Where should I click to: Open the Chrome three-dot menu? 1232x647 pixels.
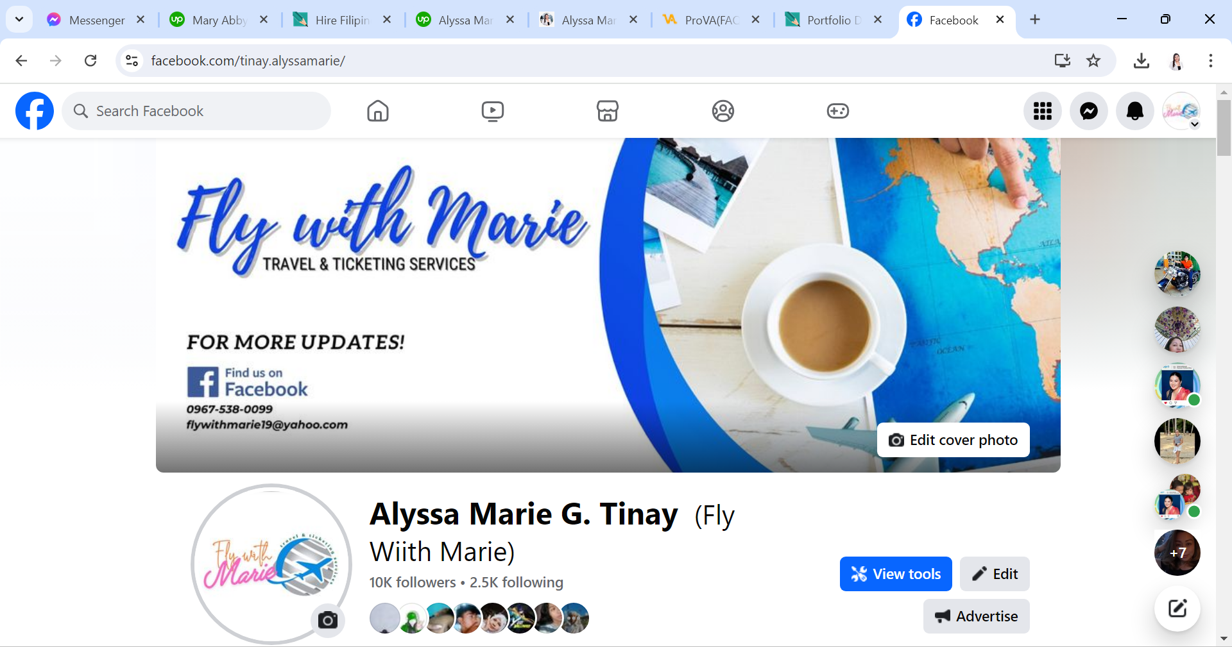[1211, 60]
